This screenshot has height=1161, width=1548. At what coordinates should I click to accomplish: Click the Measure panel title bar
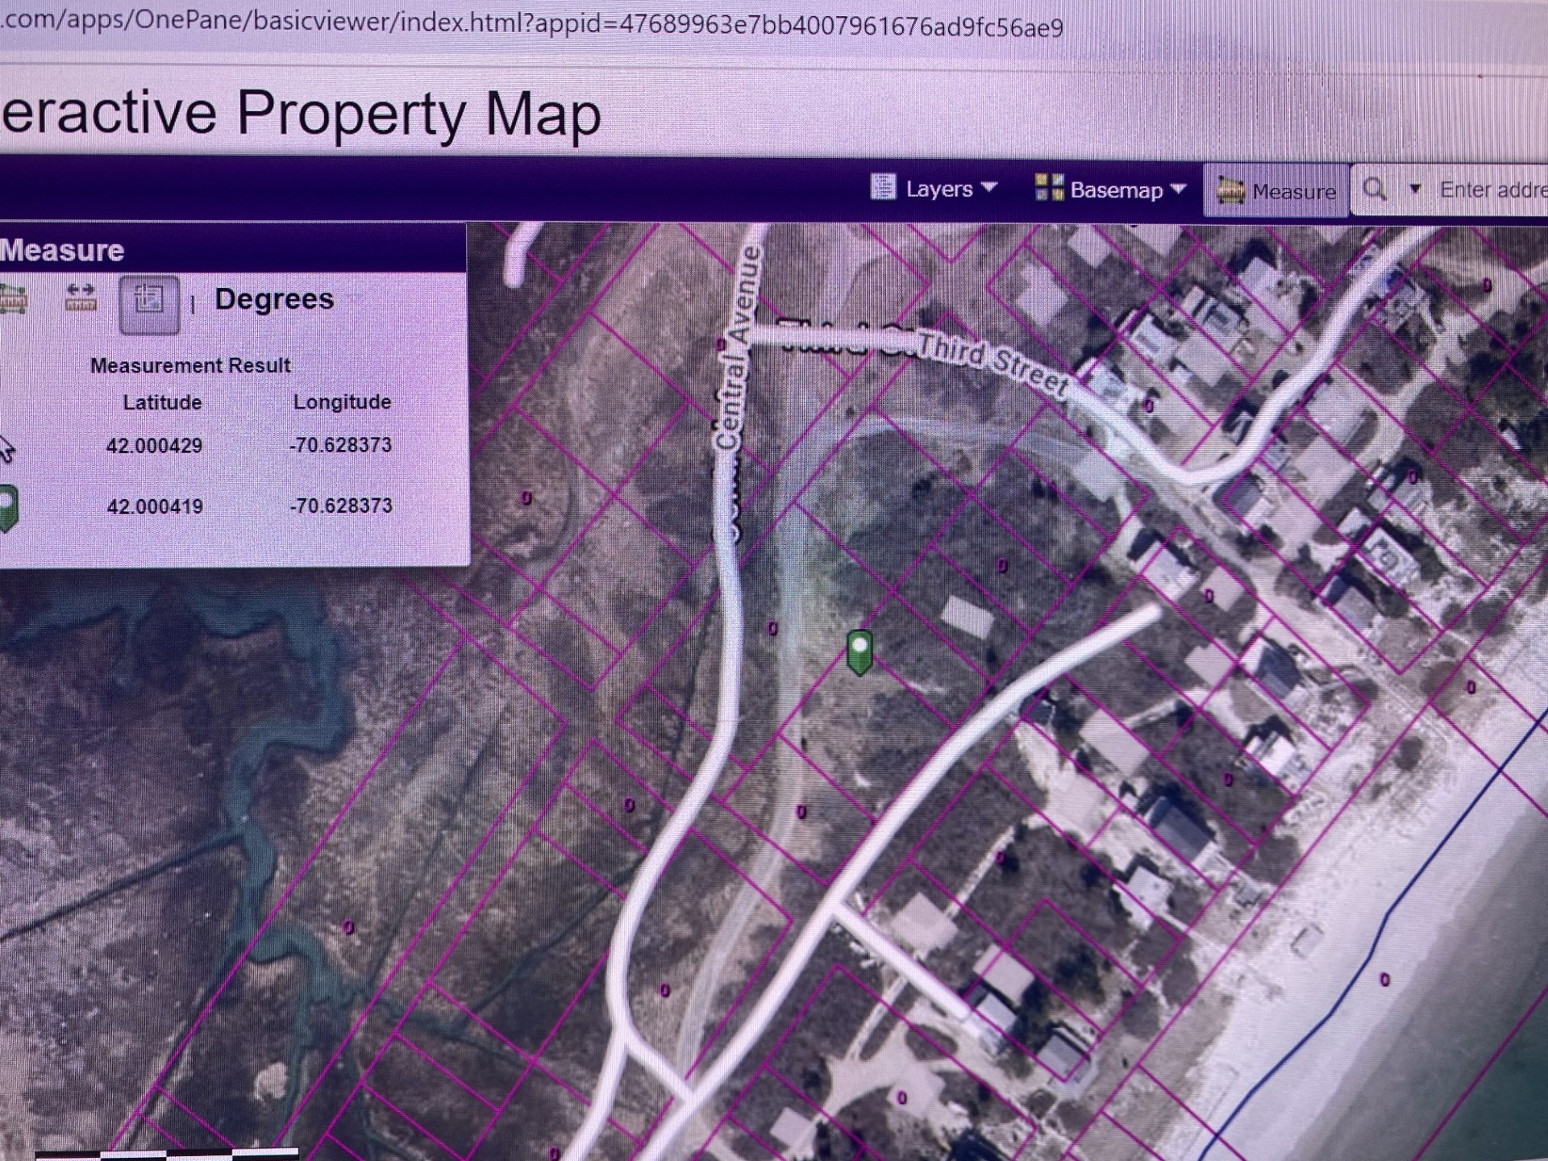[x=232, y=249]
